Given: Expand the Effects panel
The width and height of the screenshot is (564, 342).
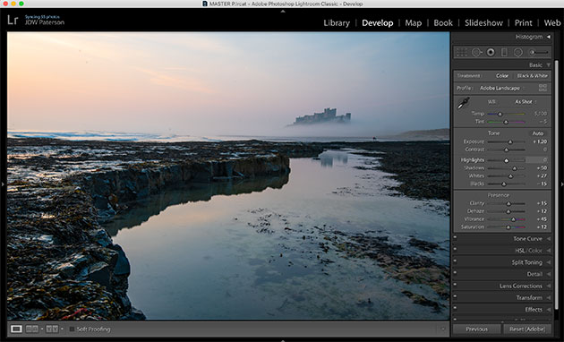Looking at the screenshot, I should (x=549, y=310).
